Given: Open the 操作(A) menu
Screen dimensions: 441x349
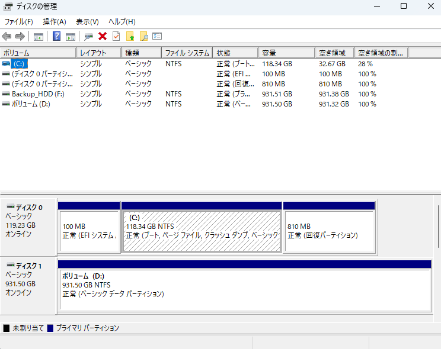Looking at the screenshot, I should [x=54, y=22].
